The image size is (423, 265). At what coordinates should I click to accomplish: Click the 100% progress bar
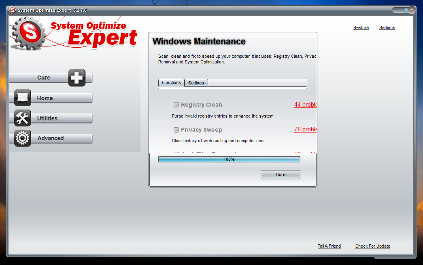point(229,159)
